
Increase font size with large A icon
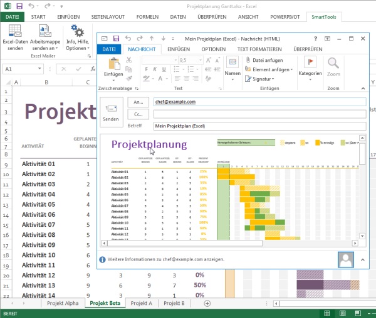pos(209,60)
